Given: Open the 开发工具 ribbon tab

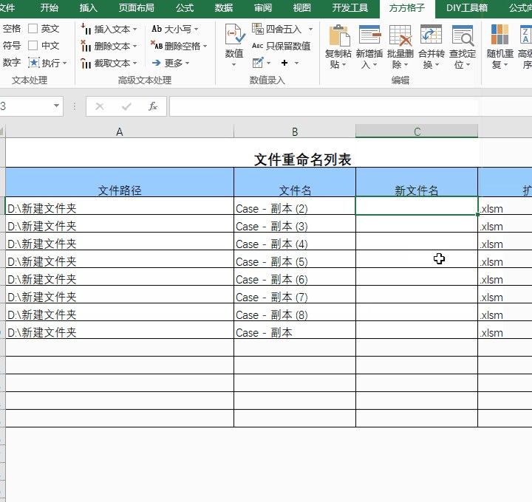Looking at the screenshot, I should (x=349, y=7).
